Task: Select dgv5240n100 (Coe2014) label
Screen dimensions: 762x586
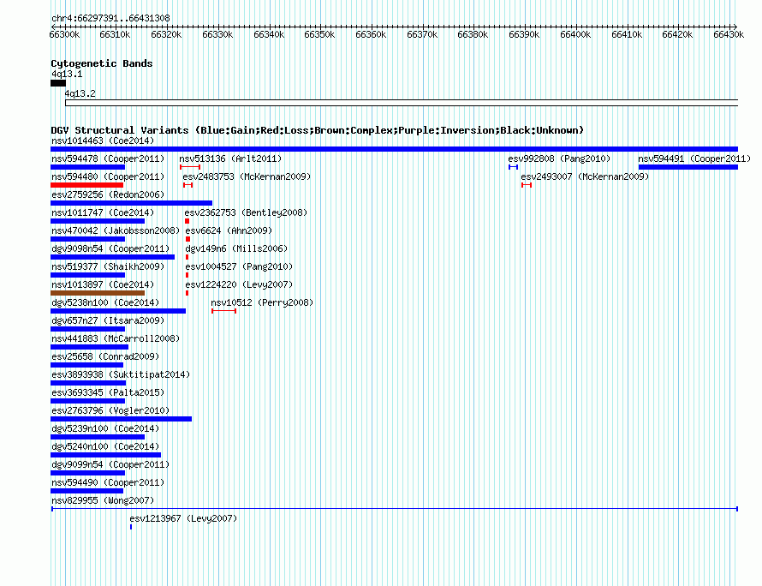Action: (x=105, y=447)
